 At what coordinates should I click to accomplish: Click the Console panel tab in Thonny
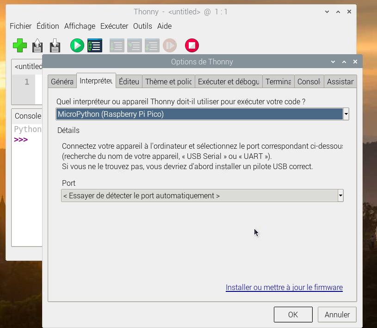click(x=28, y=116)
